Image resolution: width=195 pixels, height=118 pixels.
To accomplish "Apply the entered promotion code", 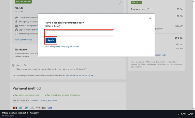I will (51, 40).
